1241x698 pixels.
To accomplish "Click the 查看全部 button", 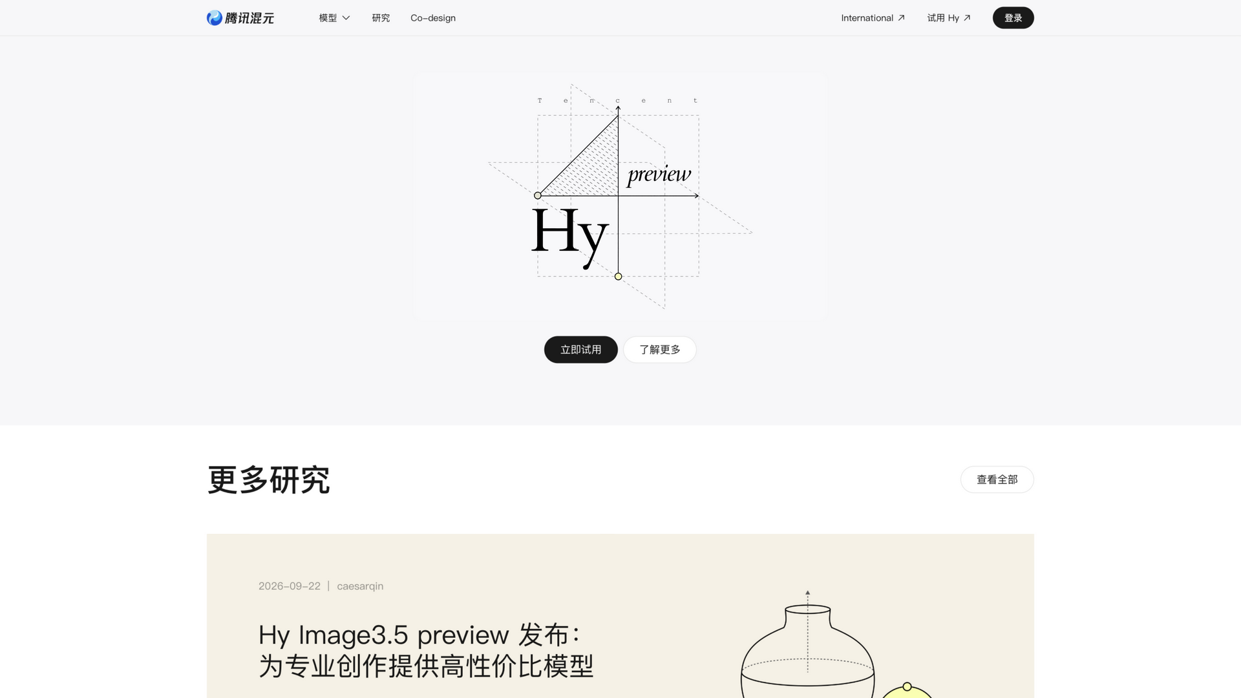I will click(997, 480).
